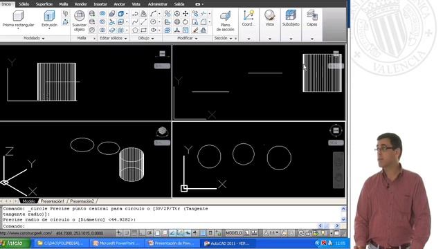
Task: Open dropdown arrow under Capas
Action: click(x=312, y=39)
